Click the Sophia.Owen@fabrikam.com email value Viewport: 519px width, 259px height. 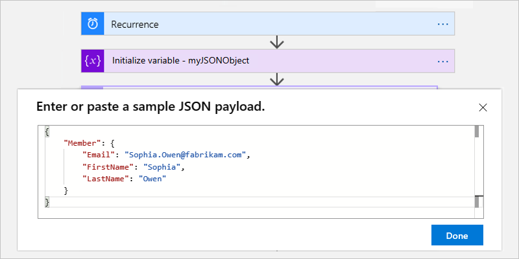pyautogui.click(x=187, y=155)
